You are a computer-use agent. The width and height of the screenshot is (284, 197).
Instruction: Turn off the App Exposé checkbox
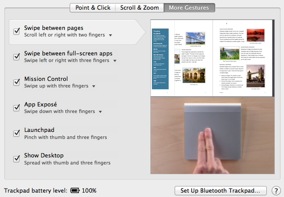(x=17, y=108)
